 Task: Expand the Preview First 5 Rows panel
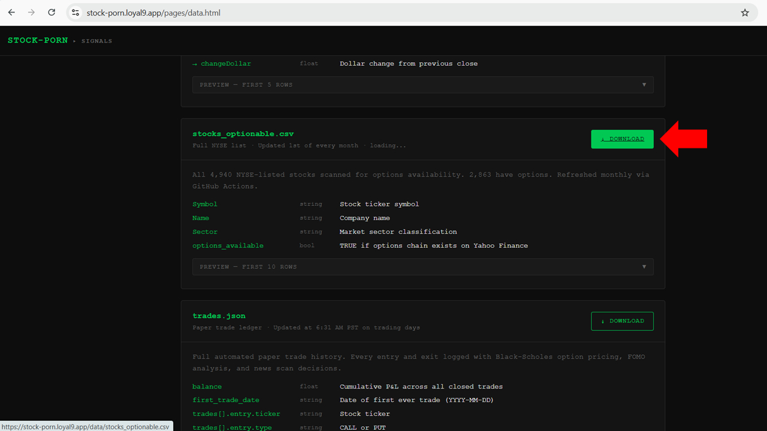(x=423, y=84)
